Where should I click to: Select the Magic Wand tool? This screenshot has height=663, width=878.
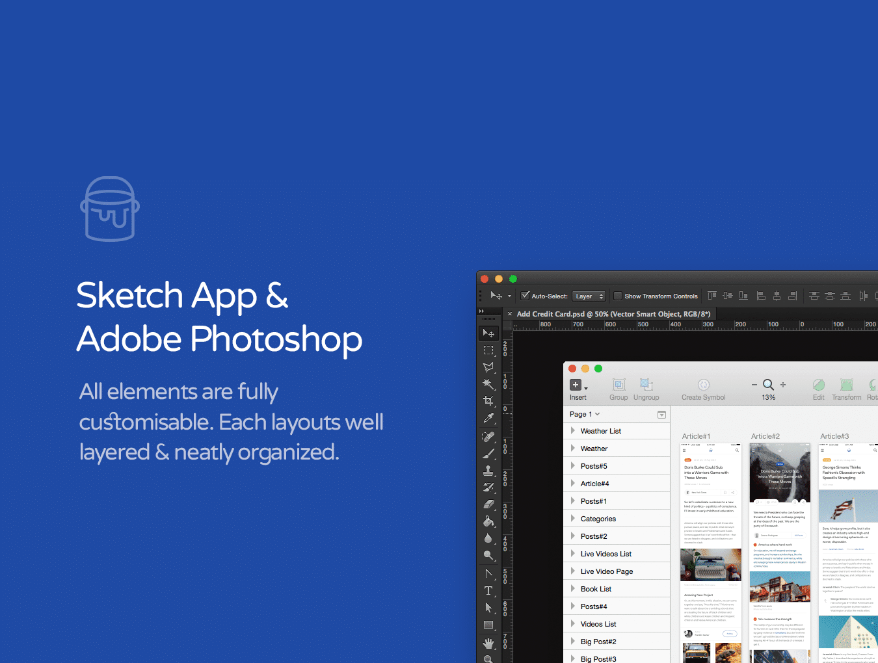click(x=488, y=384)
